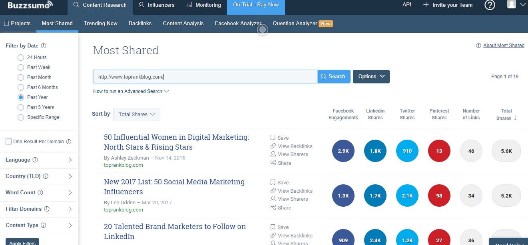Click the 5.2K total shares bubble

click(x=506, y=196)
